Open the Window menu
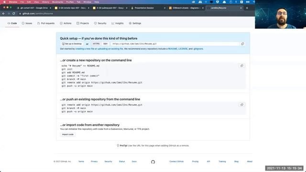Screen dimensions: 306x172 pos(87,2)
